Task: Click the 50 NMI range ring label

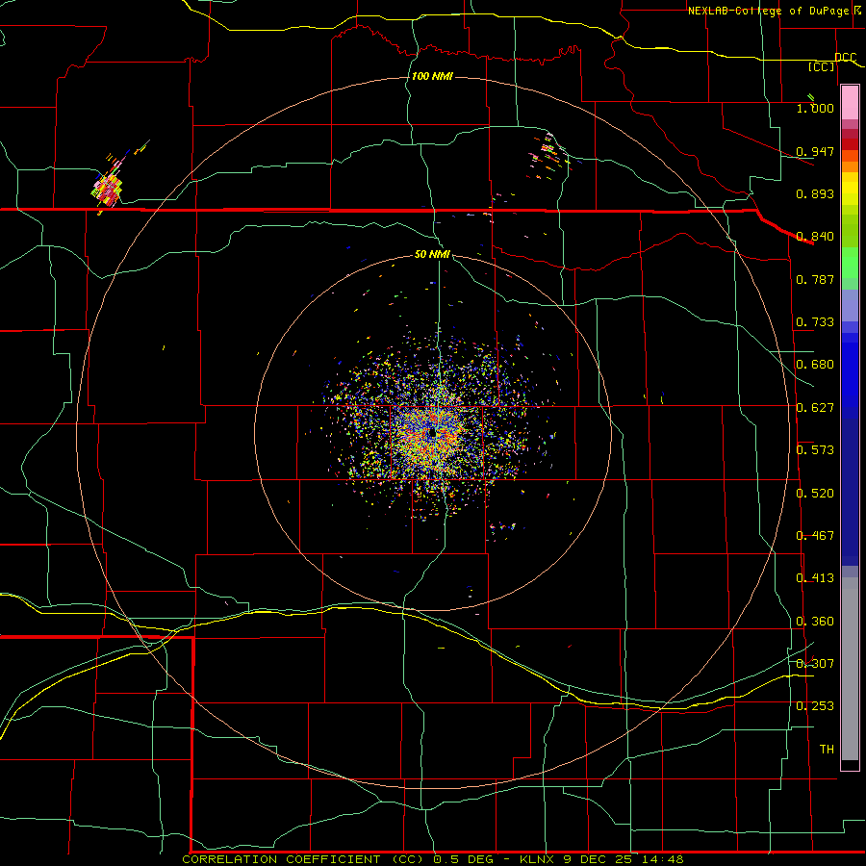Action: click(x=432, y=255)
